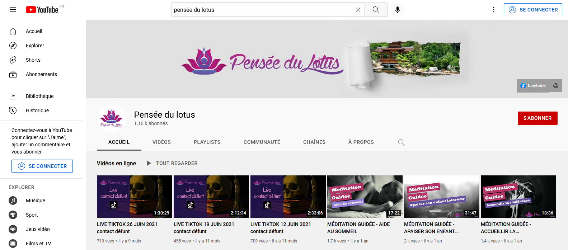Viewport: 568px width, 250px height.
Task: Click the Pensée du Lotus banner logo
Action: 262,60
